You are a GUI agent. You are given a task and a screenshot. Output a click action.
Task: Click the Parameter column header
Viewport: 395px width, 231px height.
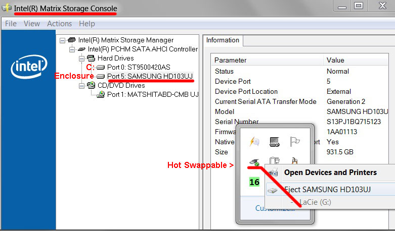(x=267, y=60)
